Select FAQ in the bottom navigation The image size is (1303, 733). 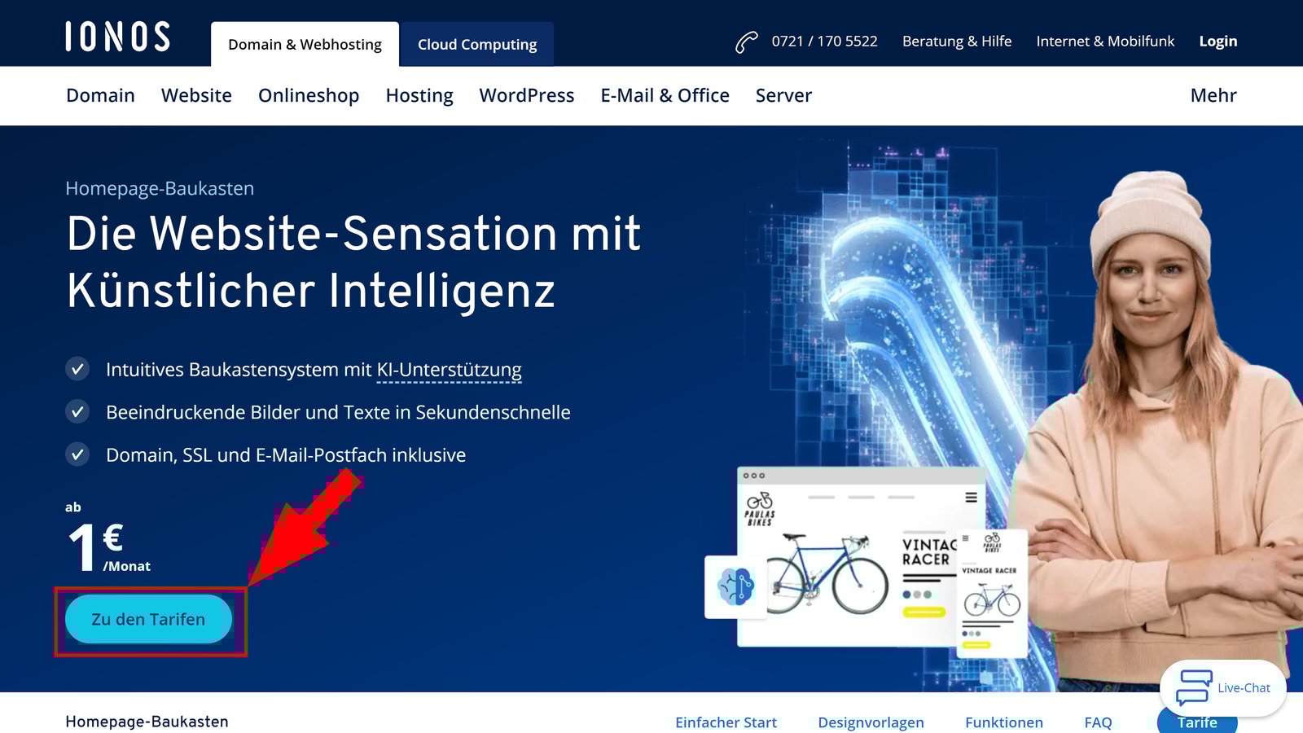(x=1097, y=722)
